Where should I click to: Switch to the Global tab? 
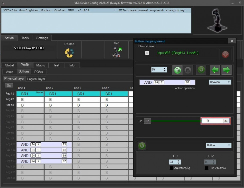(9, 65)
